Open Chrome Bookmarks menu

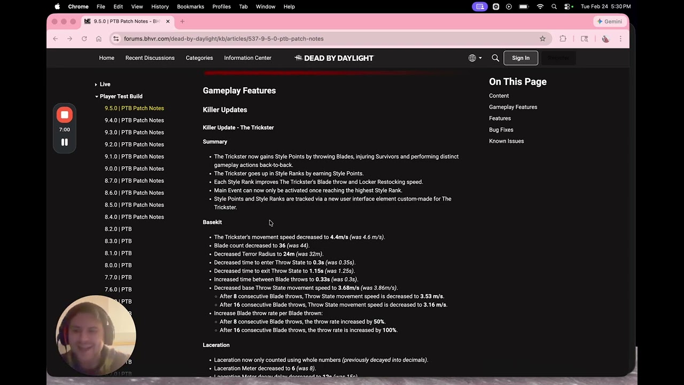click(x=191, y=6)
